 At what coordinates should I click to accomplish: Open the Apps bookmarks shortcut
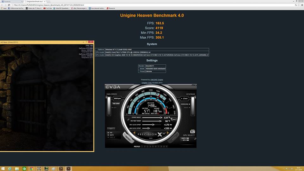(x=4, y=8)
